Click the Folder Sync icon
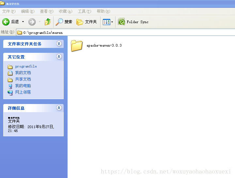Screen dimensions: 235x178 [121, 22]
